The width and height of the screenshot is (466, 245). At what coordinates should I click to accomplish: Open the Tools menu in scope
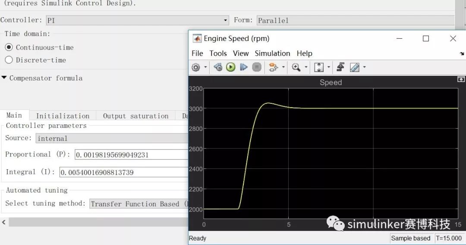coord(218,53)
